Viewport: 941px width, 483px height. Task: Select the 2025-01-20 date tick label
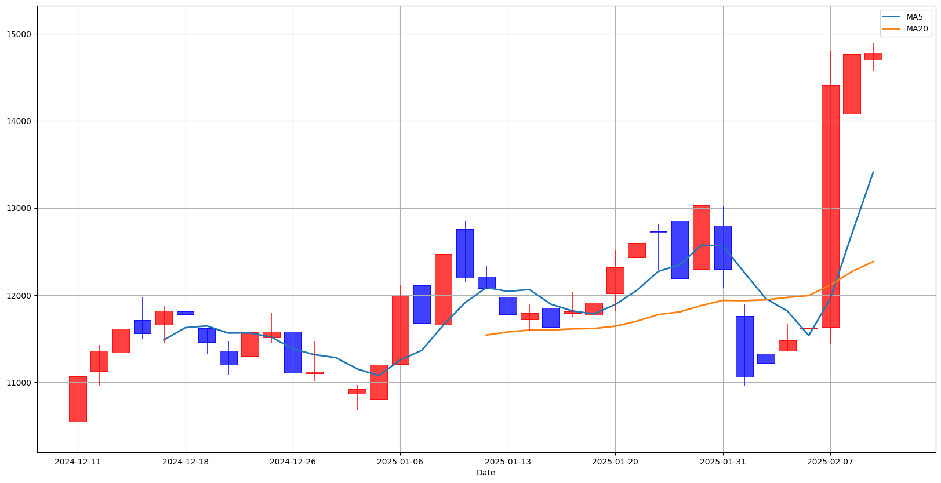coord(615,462)
